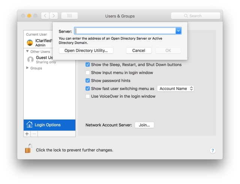Screen dimensions: 240x184
Task: Click the Network Account Server label
Action: click(x=109, y=125)
